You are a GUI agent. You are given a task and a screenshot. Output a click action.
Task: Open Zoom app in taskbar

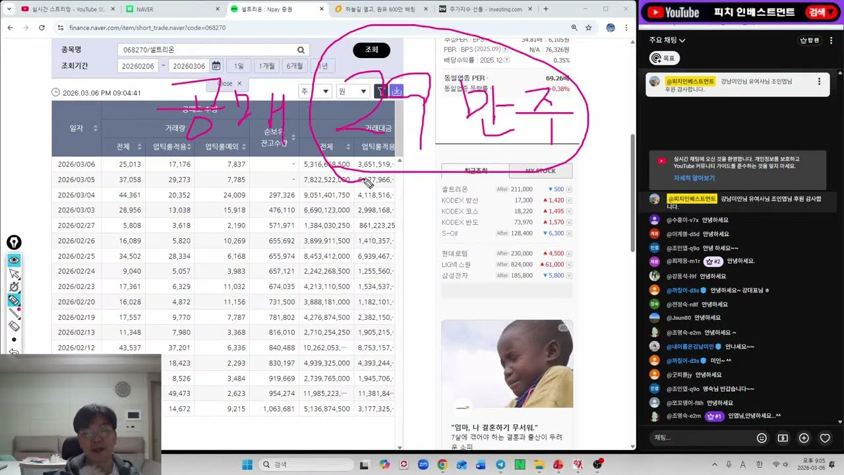[x=423, y=464]
